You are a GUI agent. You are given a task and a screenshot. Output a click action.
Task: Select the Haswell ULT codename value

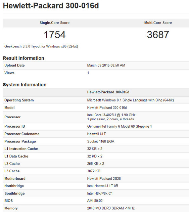(96, 134)
